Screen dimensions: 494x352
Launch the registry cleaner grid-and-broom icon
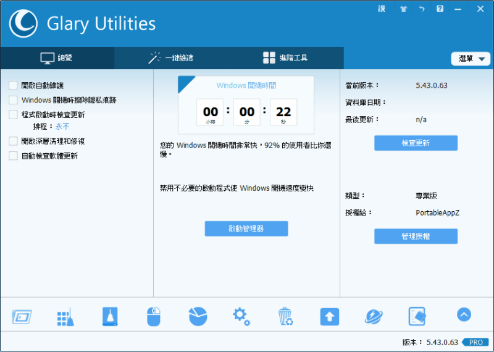(65, 316)
